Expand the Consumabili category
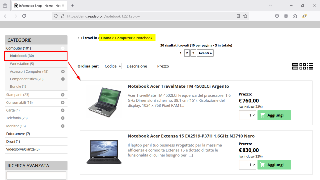320x180 pixels. 63,102
